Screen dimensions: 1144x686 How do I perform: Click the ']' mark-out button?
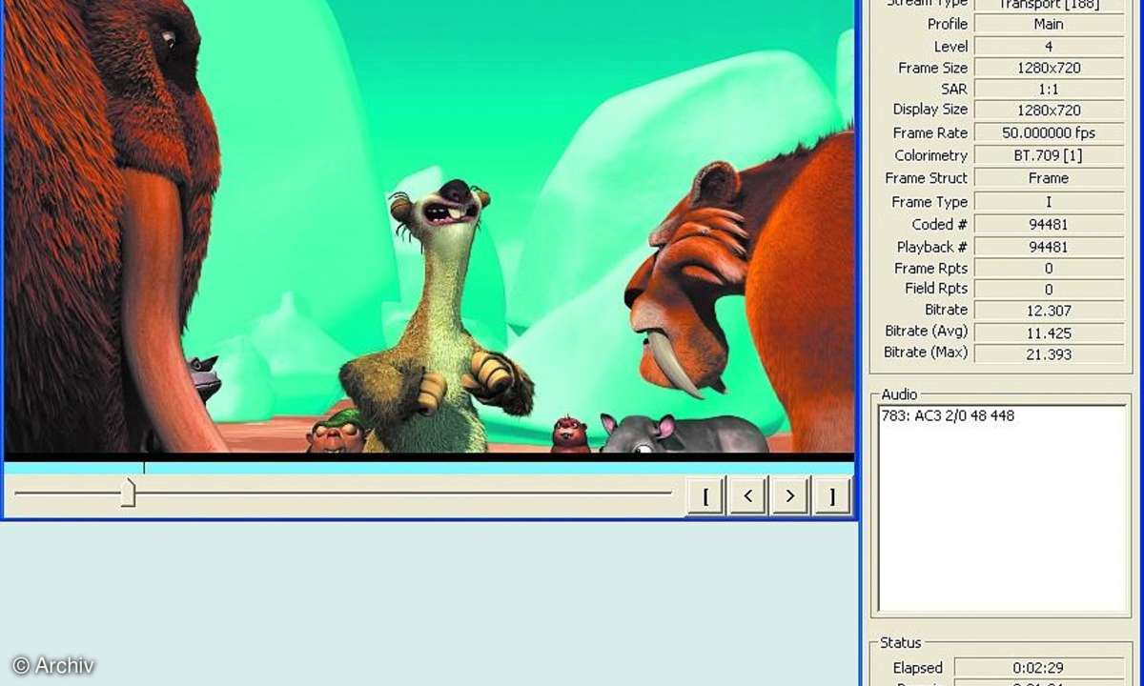coord(832,496)
